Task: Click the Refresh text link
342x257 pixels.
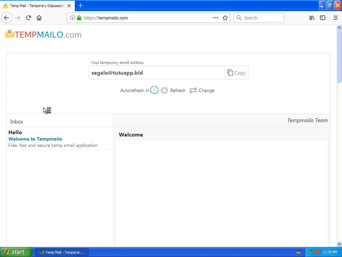Action: tap(178, 90)
